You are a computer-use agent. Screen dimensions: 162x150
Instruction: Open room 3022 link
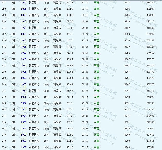coord(24,78)
